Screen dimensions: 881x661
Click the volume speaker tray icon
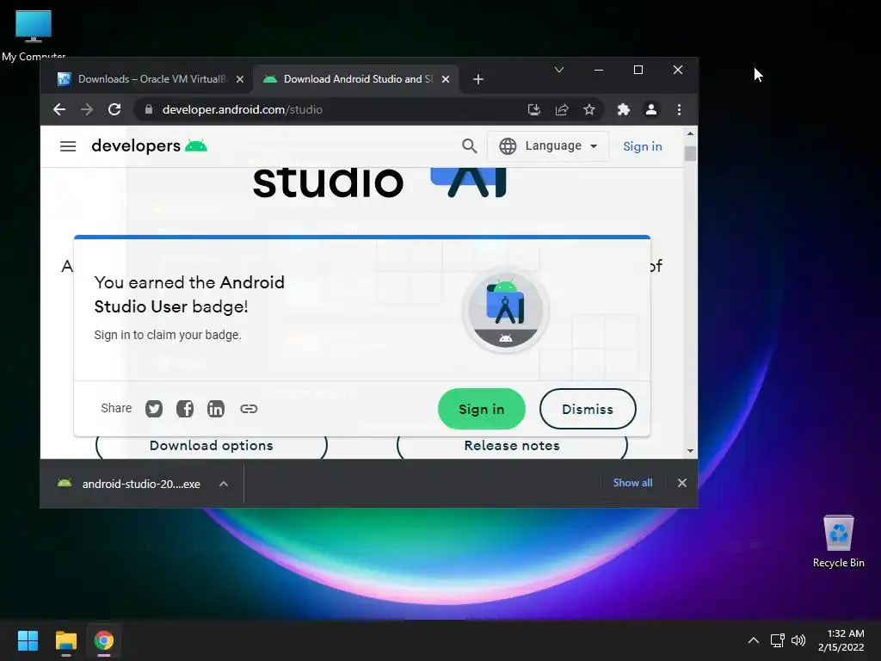click(x=798, y=640)
